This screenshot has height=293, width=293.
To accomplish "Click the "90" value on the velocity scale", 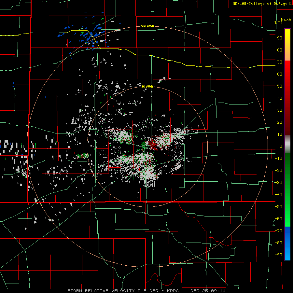I will point(280,38).
